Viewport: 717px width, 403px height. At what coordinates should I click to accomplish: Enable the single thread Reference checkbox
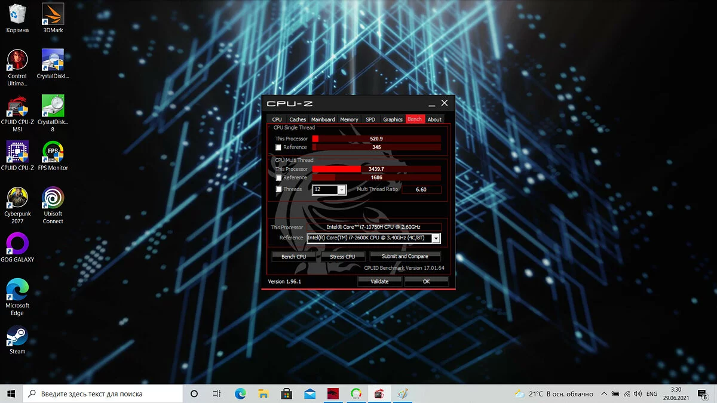click(x=278, y=147)
